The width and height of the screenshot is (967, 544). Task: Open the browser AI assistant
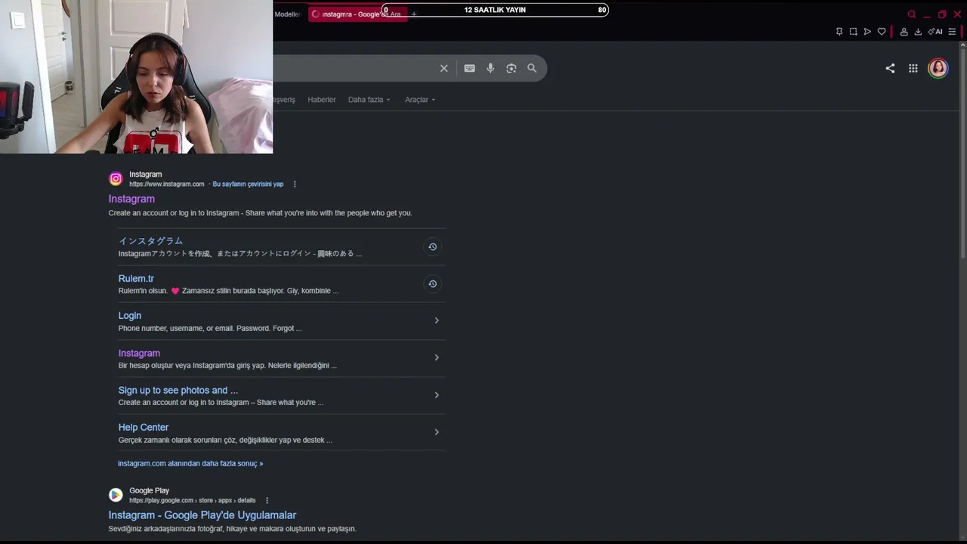935,32
